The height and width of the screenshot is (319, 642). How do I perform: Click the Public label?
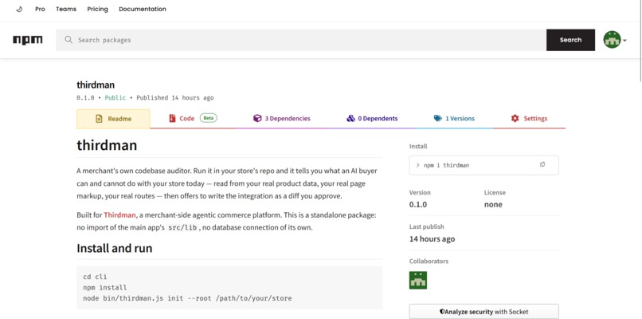115,97
